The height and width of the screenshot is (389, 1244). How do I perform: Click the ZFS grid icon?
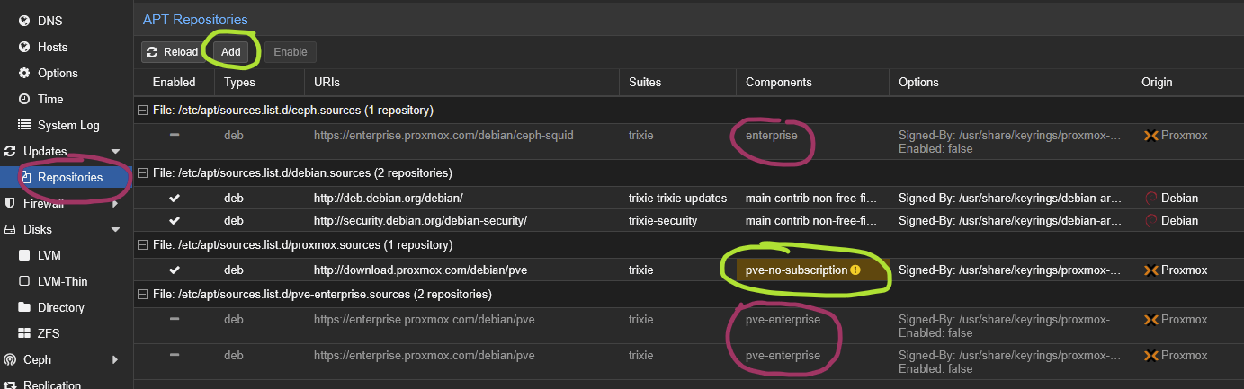24,333
